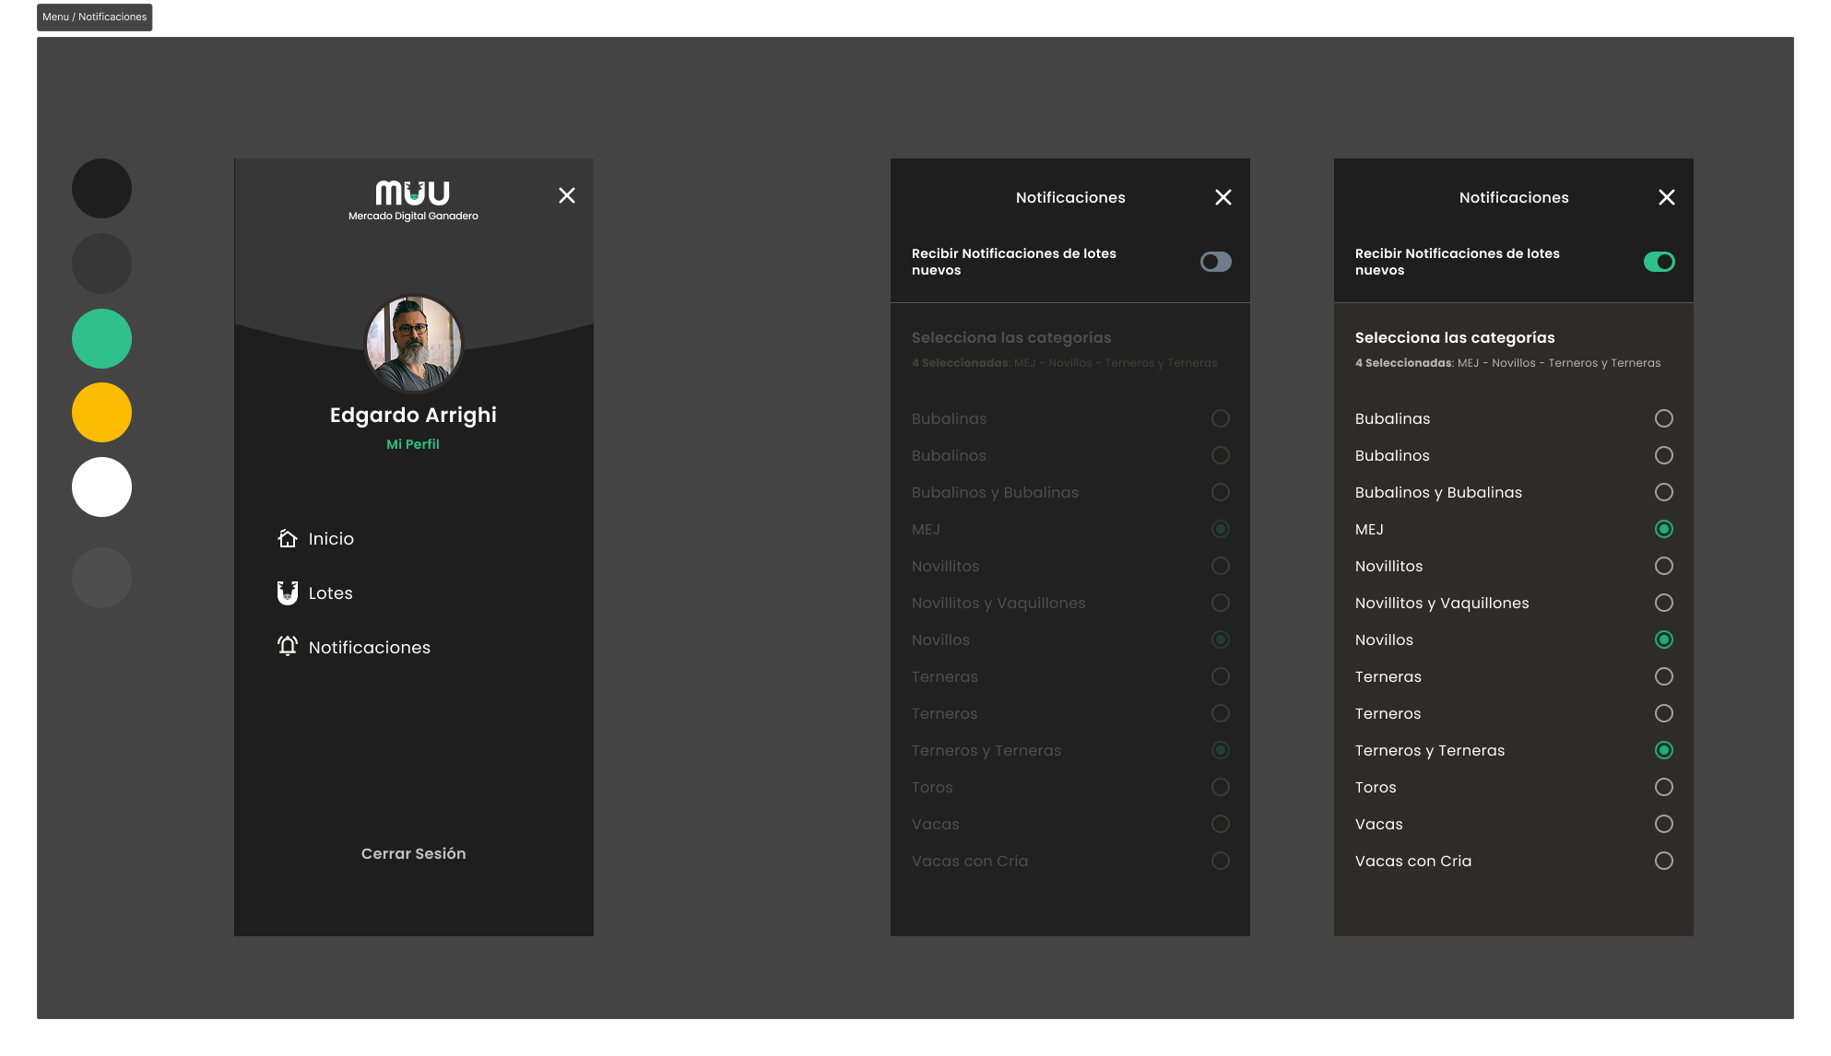The width and height of the screenshot is (1831, 1056).
Task: Select Vacas con Cria in enabled panel
Action: pos(1664,861)
